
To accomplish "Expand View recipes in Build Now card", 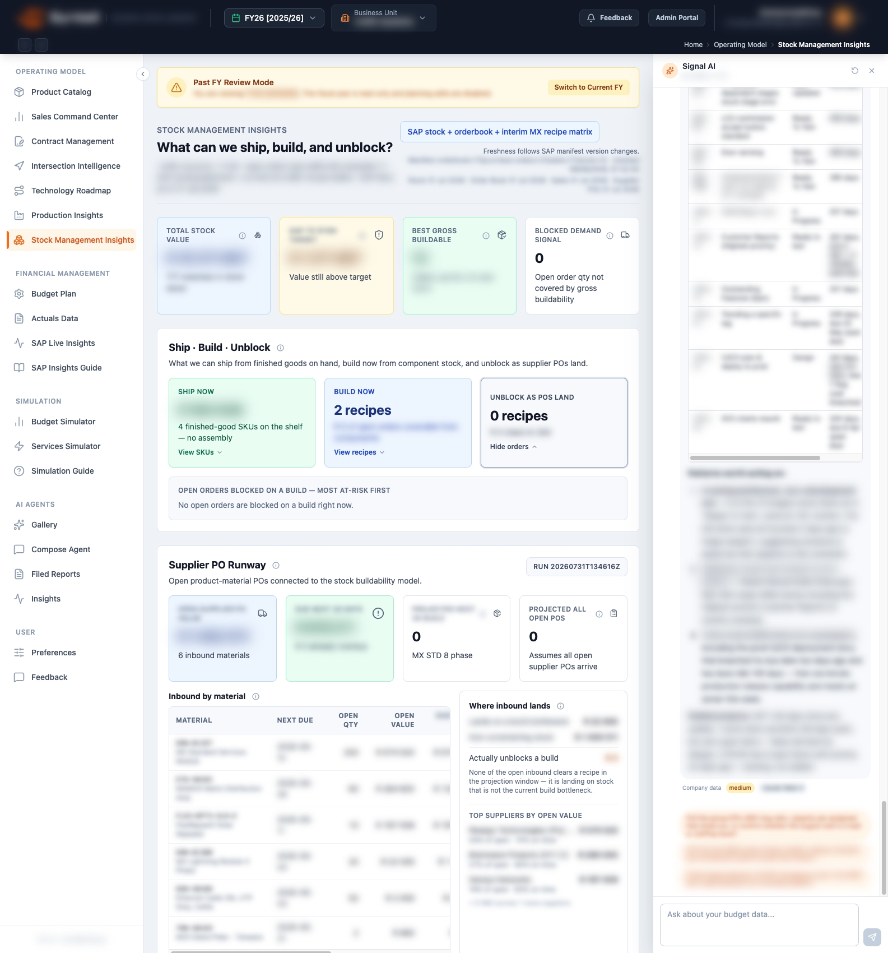I will coord(359,452).
